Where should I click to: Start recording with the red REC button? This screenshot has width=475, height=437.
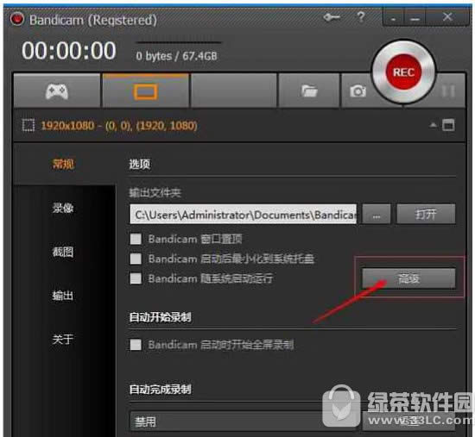coord(403,72)
